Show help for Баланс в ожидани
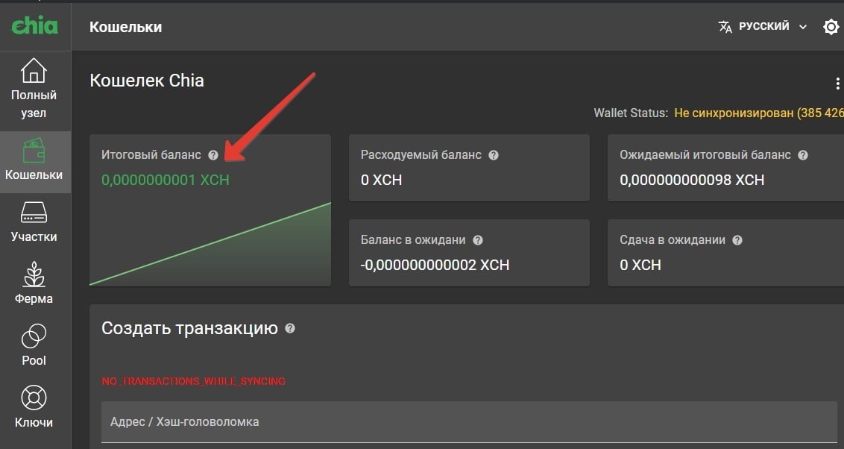The image size is (844, 449). 478,240
